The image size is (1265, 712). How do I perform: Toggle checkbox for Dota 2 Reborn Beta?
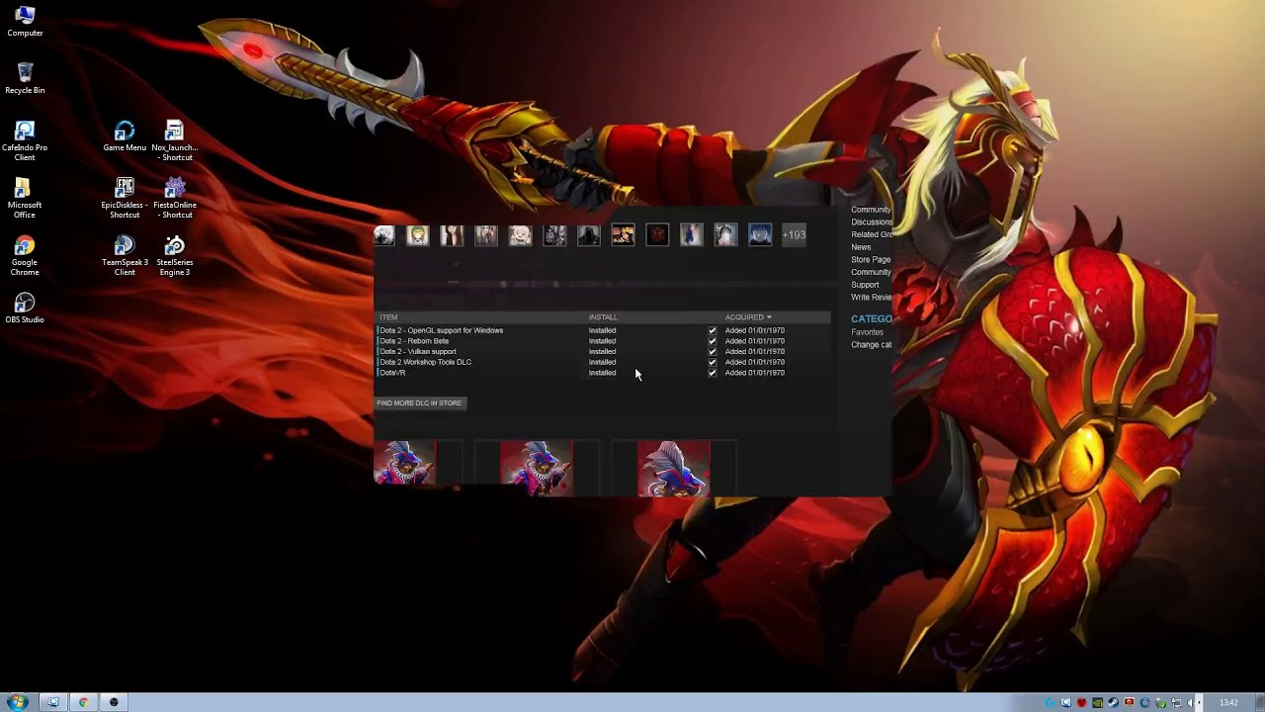(713, 341)
